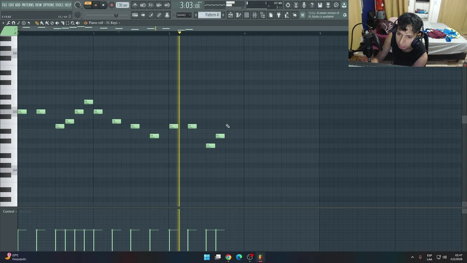Image resolution: width=467 pixels, height=263 pixels.
Task: Click the red Record button
Action: click(112, 5)
